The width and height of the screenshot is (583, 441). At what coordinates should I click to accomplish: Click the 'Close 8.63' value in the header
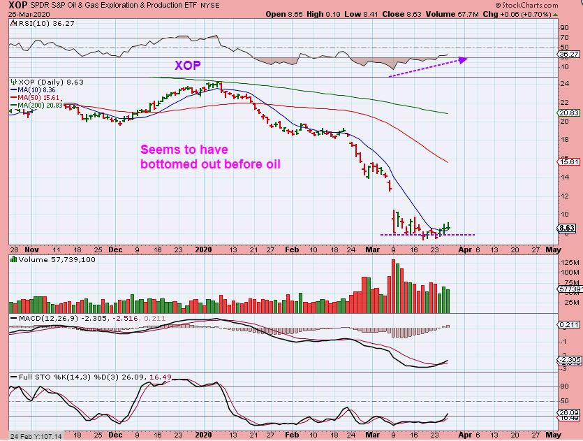coord(402,14)
